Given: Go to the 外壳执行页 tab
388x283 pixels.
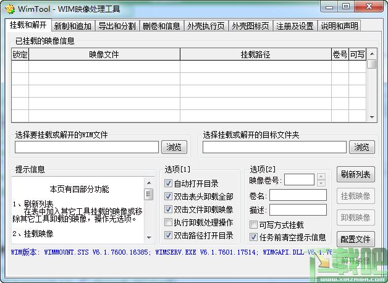Looking at the screenshot, I should 206,26.
